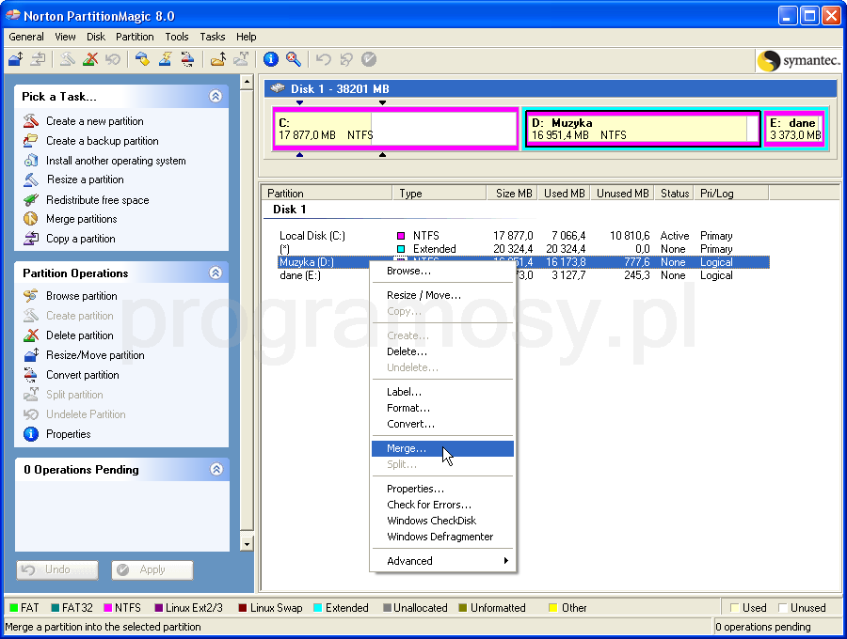Click the sidebar scrollbar down arrow
847x639 pixels.
coord(248,544)
